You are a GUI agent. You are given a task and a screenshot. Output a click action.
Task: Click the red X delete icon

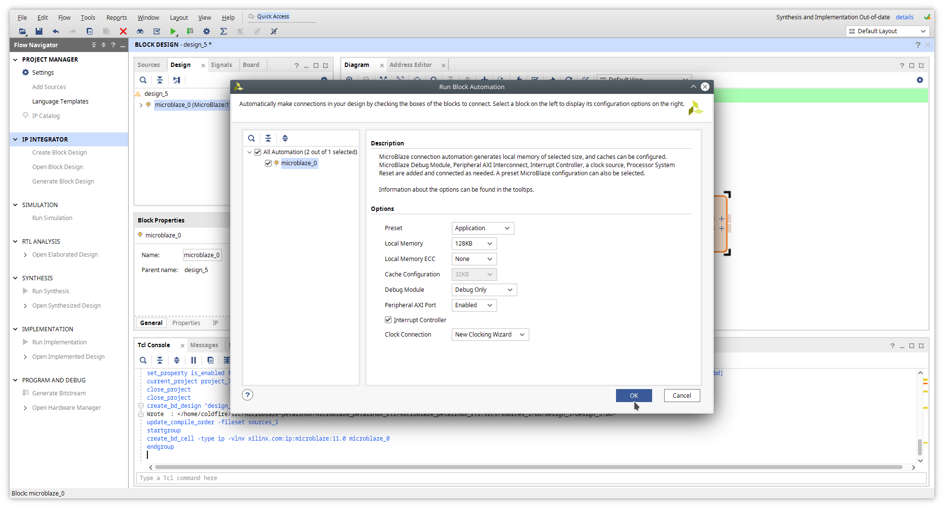tap(123, 31)
